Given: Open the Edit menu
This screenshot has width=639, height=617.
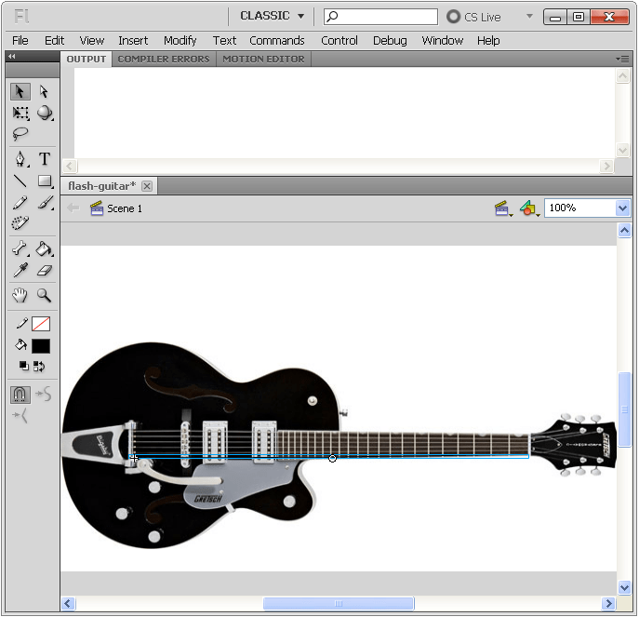Looking at the screenshot, I should coord(54,40).
